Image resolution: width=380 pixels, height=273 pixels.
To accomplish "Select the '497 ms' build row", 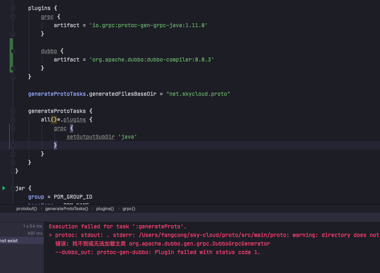I will point(35,233).
